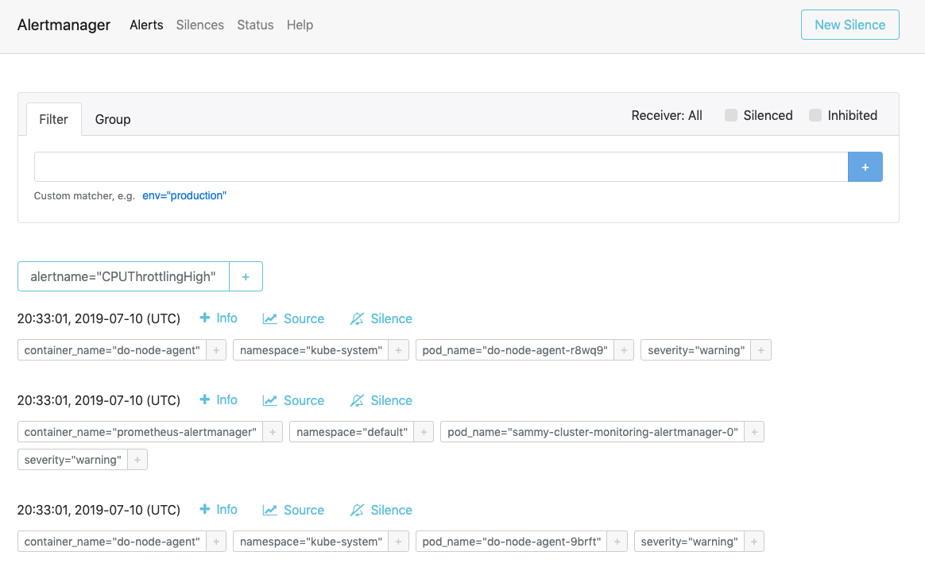The image size is (925, 567).
Task: Click plus next to severity="warning" of the prometheus-alertmanager alert
Action: [x=137, y=460]
